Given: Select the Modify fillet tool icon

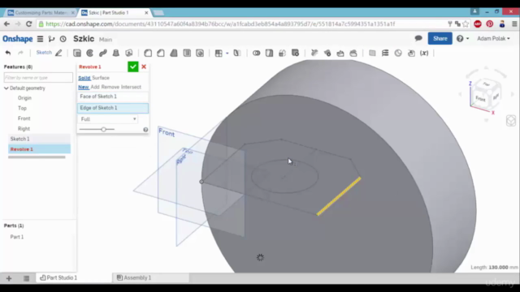Looking at the screenshot, I should [x=314, y=53].
